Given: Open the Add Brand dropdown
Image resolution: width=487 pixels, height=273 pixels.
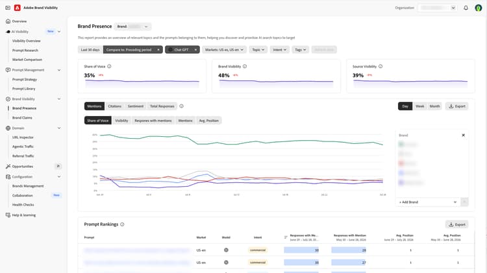Looking at the screenshot, I should (428, 202).
